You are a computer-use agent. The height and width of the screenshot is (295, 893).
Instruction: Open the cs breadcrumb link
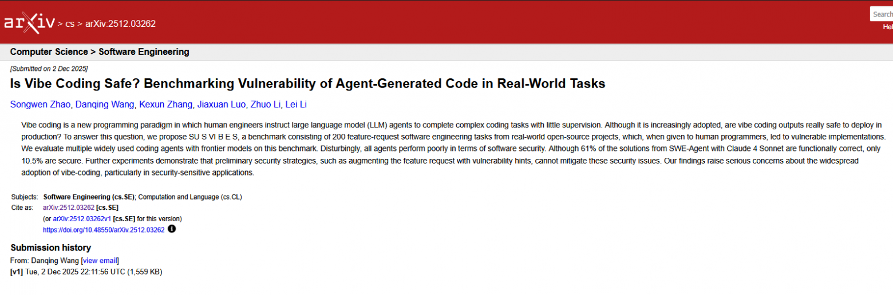click(x=70, y=23)
